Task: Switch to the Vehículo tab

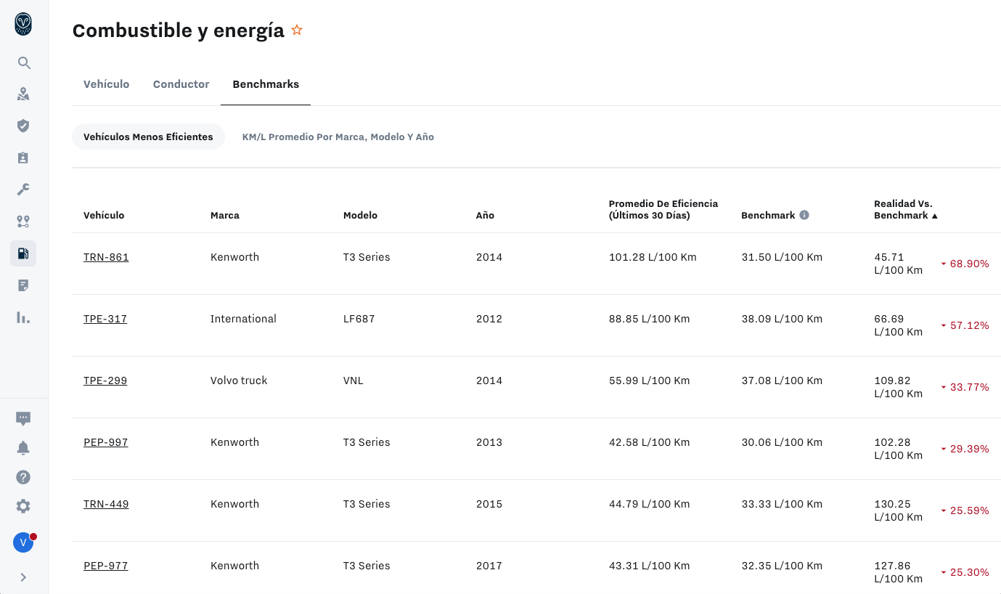Action: pyautogui.click(x=107, y=84)
